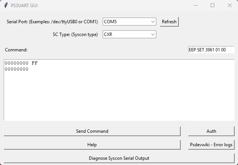Open the SC Type dropdown arrow
Screen dimensions: 238x165
tap(153, 34)
